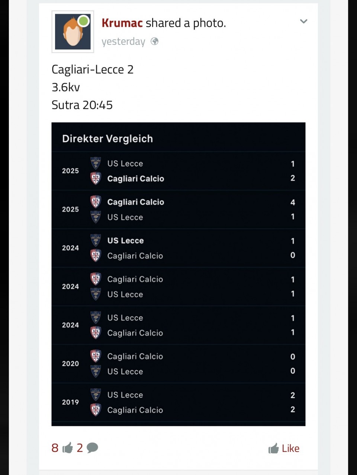
Task: Click the US Lecce crest in the 2019 match
Action: coord(96,395)
